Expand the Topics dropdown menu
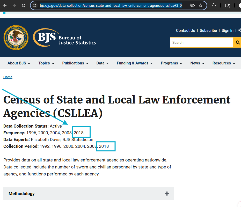The height and width of the screenshot is (207, 241). pos(46,63)
